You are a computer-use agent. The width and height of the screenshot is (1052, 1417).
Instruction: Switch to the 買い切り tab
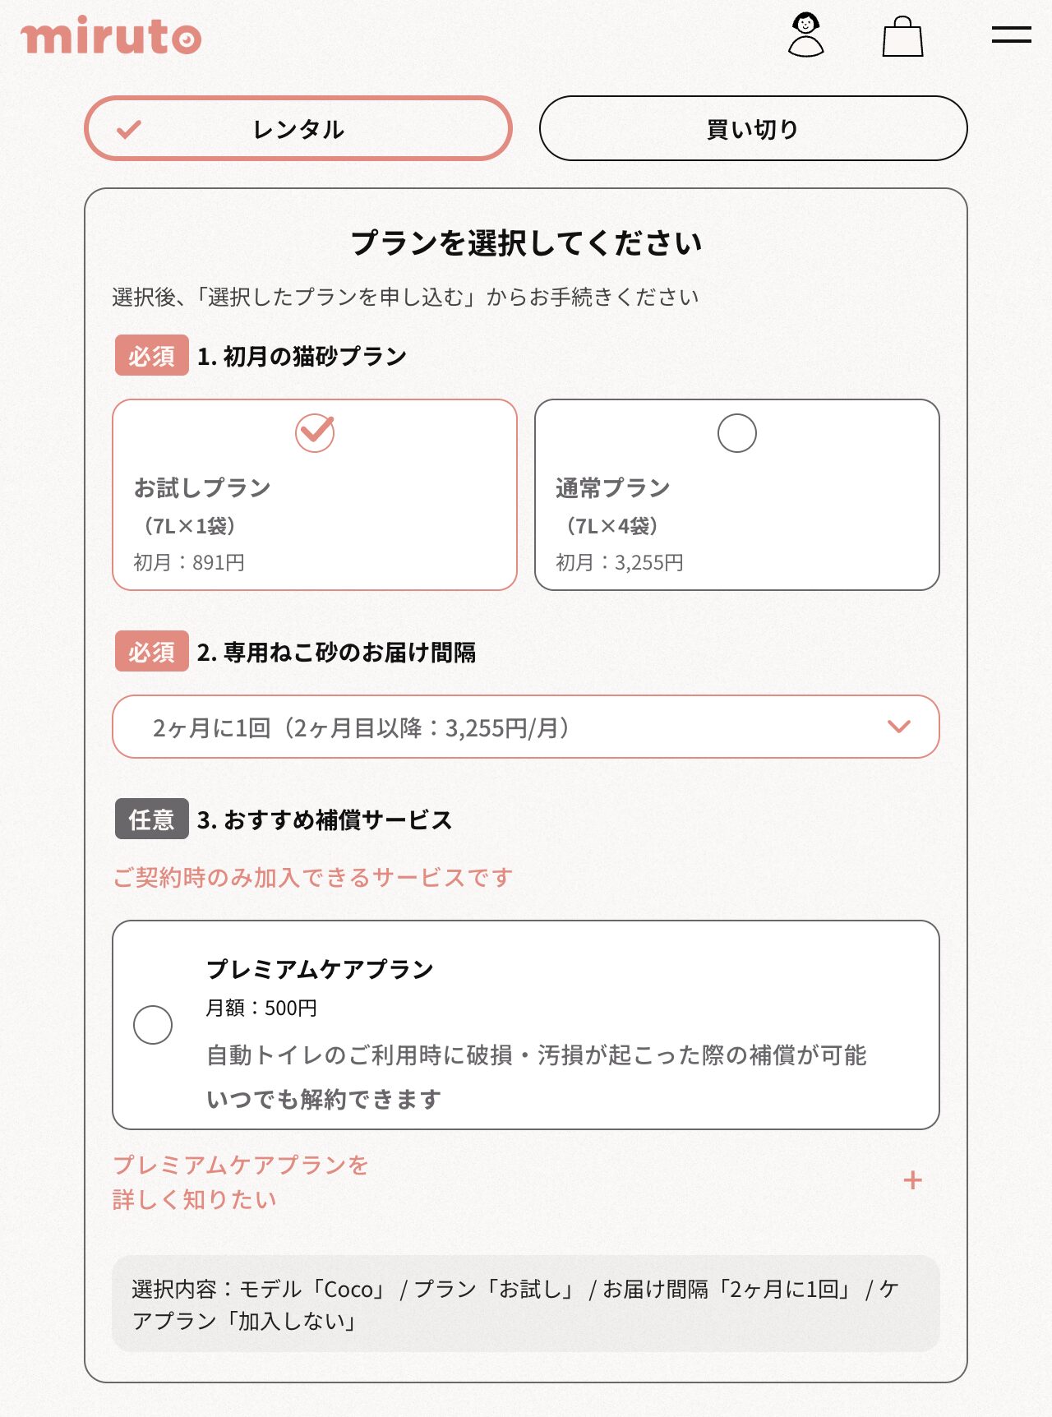(x=753, y=129)
